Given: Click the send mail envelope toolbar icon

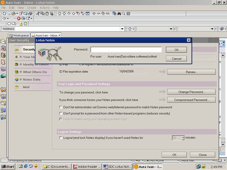Looking at the screenshot, I should tap(26, 13).
